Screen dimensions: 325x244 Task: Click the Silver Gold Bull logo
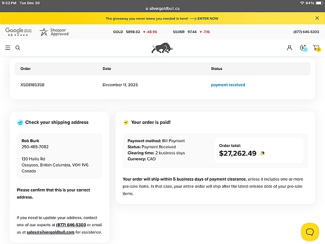coord(162,48)
